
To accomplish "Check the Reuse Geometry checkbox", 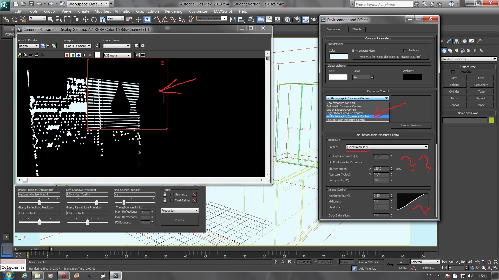I will (172, 194).
